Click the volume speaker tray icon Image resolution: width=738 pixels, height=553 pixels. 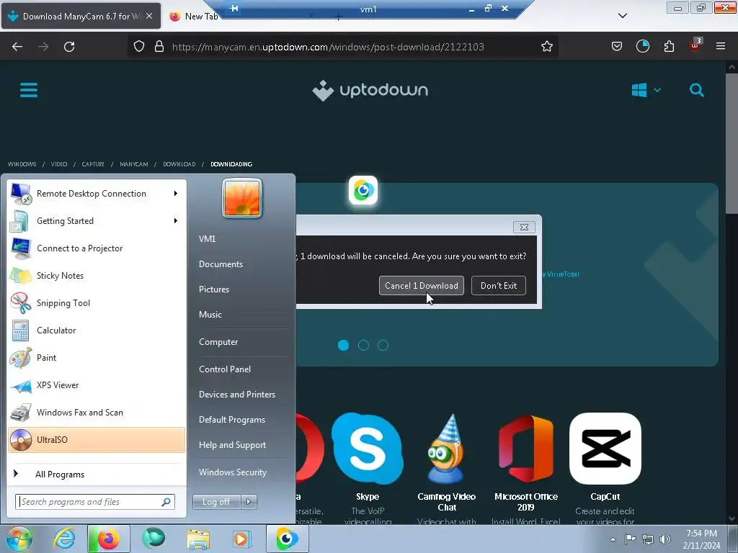(x=665, y=539)
